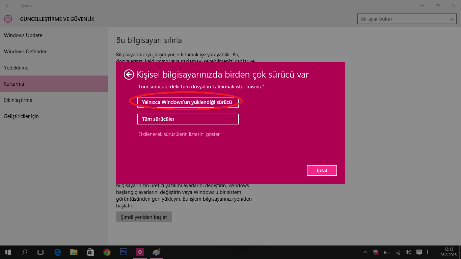Minimize the Ayarlar window
The image size is (461, 259).
click(x=422, y=5)
